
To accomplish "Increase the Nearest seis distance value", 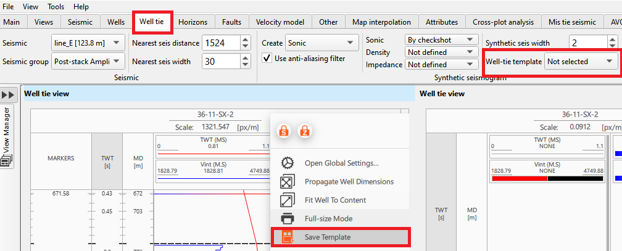I will click(246, 39).
